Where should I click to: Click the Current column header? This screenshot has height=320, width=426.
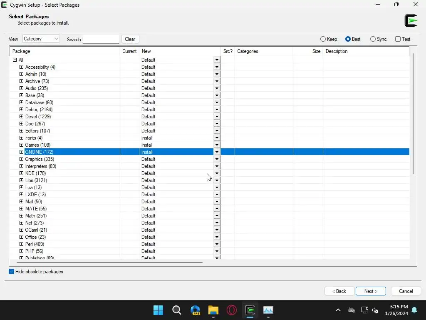tap(129, 51)
